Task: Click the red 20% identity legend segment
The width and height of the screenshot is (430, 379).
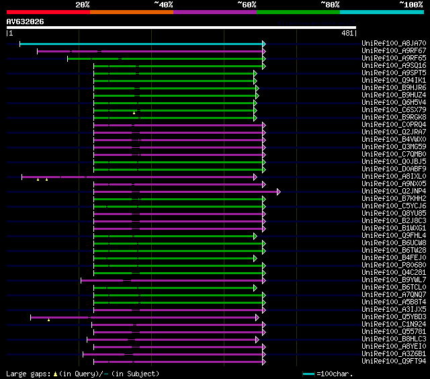Action: (48, 11)
